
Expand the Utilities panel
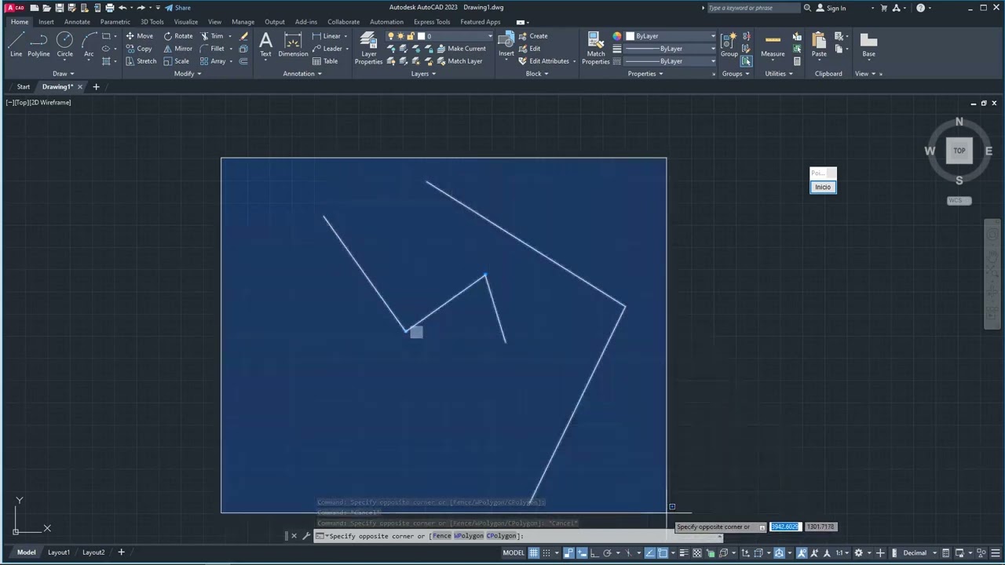pyautogui.click(x=779, y=74)
